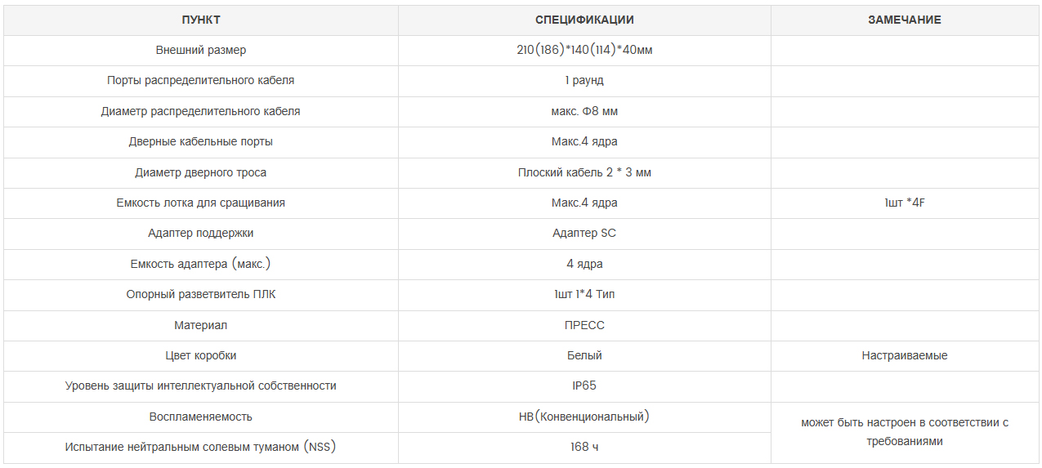The image size is (1042, 468).
Task: Select the ПРЕСС material value
Action: point(584,325)
